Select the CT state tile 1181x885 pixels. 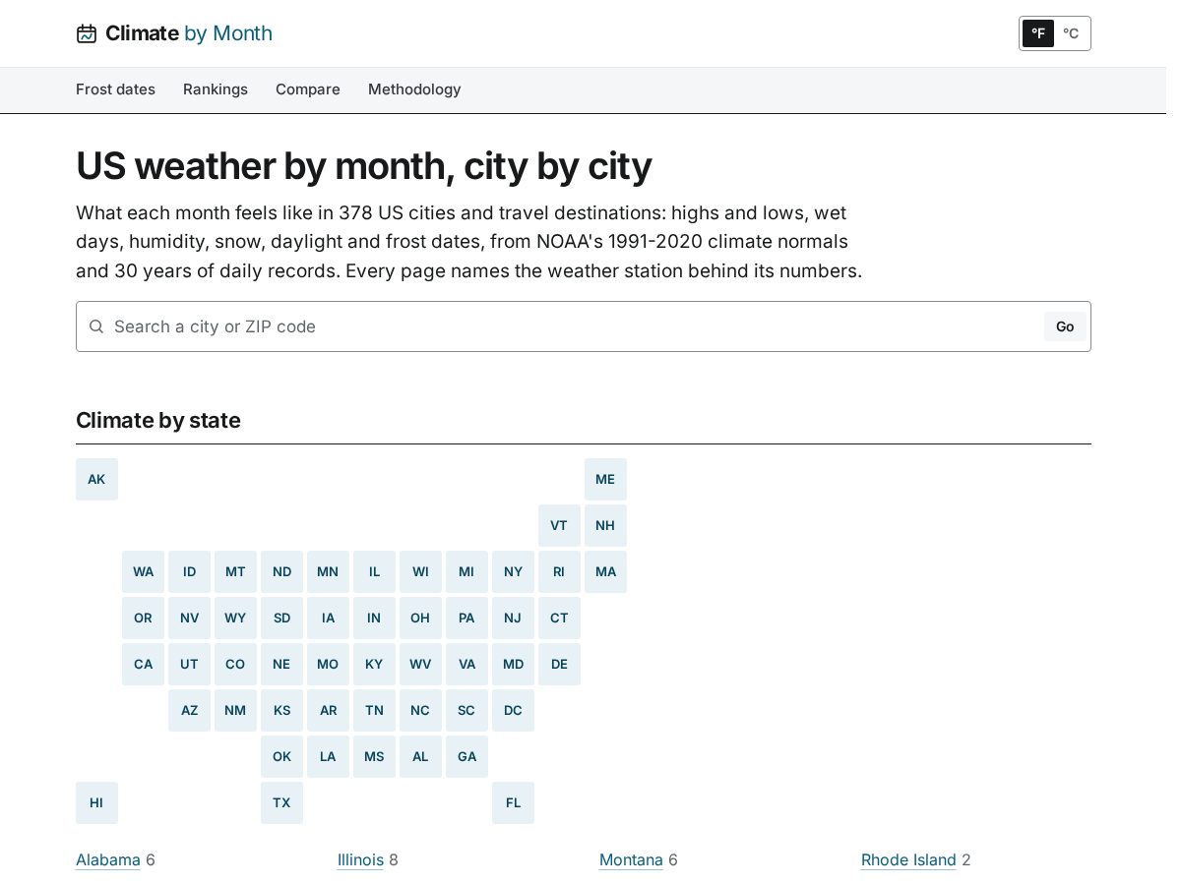(x=559, y=619)
